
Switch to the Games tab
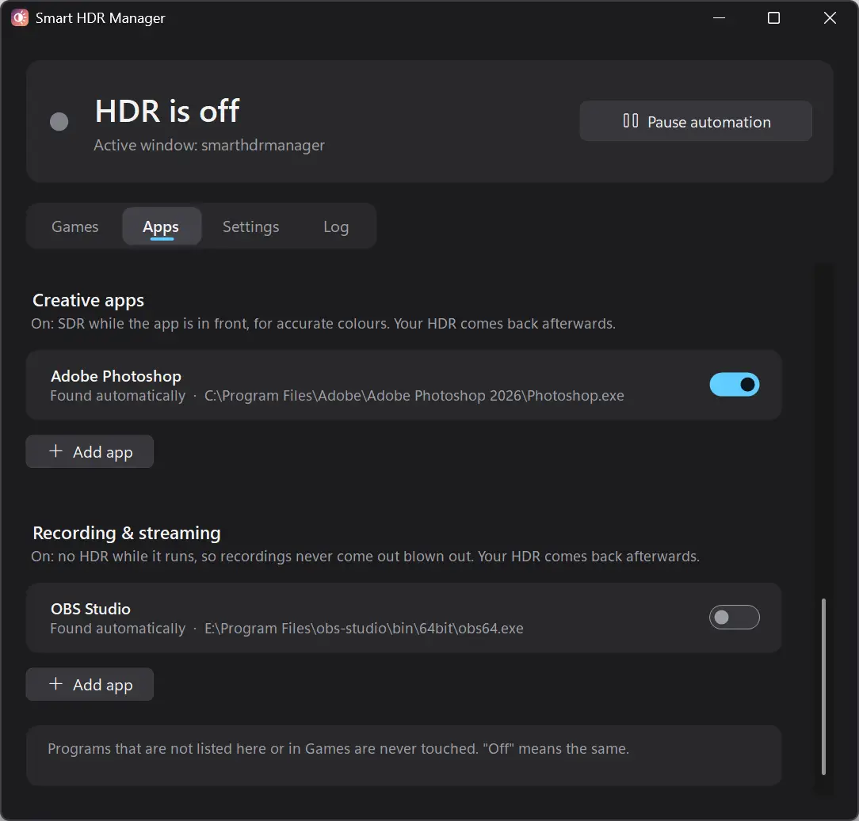coord(75,226)
